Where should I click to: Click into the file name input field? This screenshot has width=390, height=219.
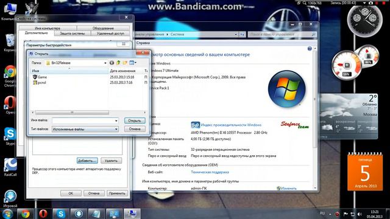pos(83,121)
